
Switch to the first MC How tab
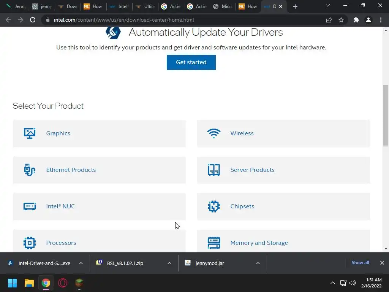(93, 6)
